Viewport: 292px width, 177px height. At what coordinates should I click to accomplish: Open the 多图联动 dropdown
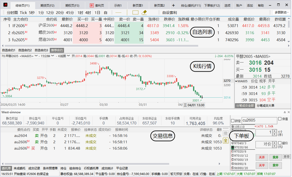pyautogui.click(x=281, y=12)
